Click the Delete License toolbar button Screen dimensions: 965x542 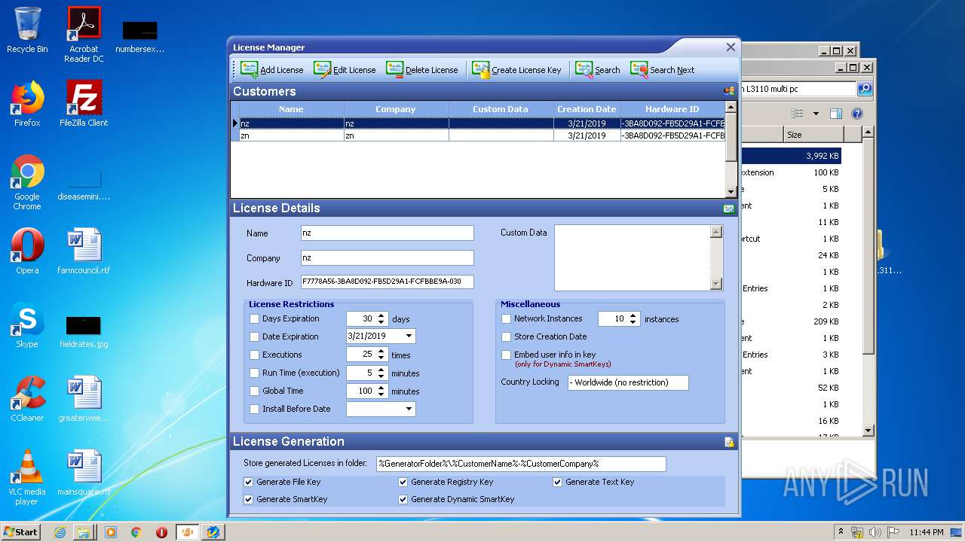click(421, 70)
